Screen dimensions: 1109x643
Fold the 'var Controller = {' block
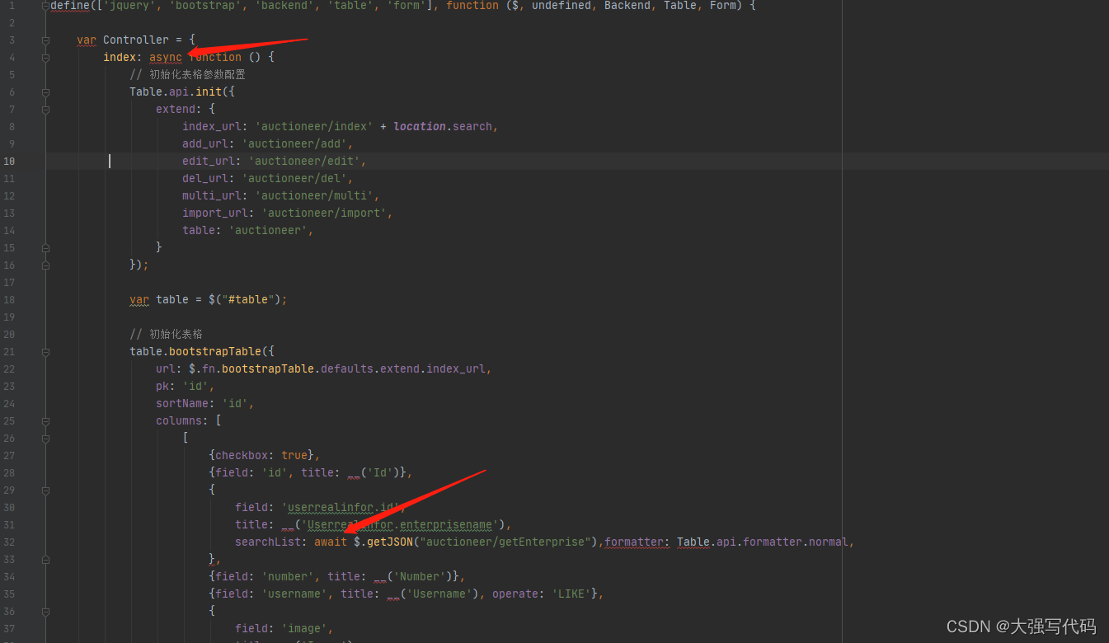[x=45, y=40]
